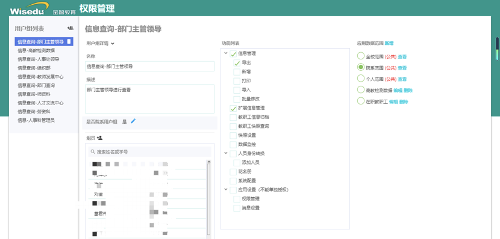
Task: Click the member list vertical scrollbar
Action: [x=209, y=199]
